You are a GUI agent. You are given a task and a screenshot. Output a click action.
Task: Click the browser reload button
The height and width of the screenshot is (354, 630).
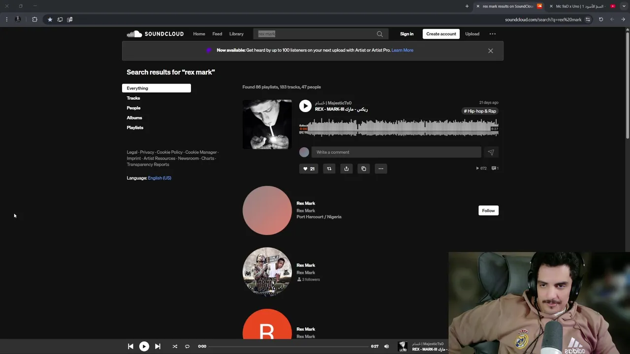coord(601,20)
